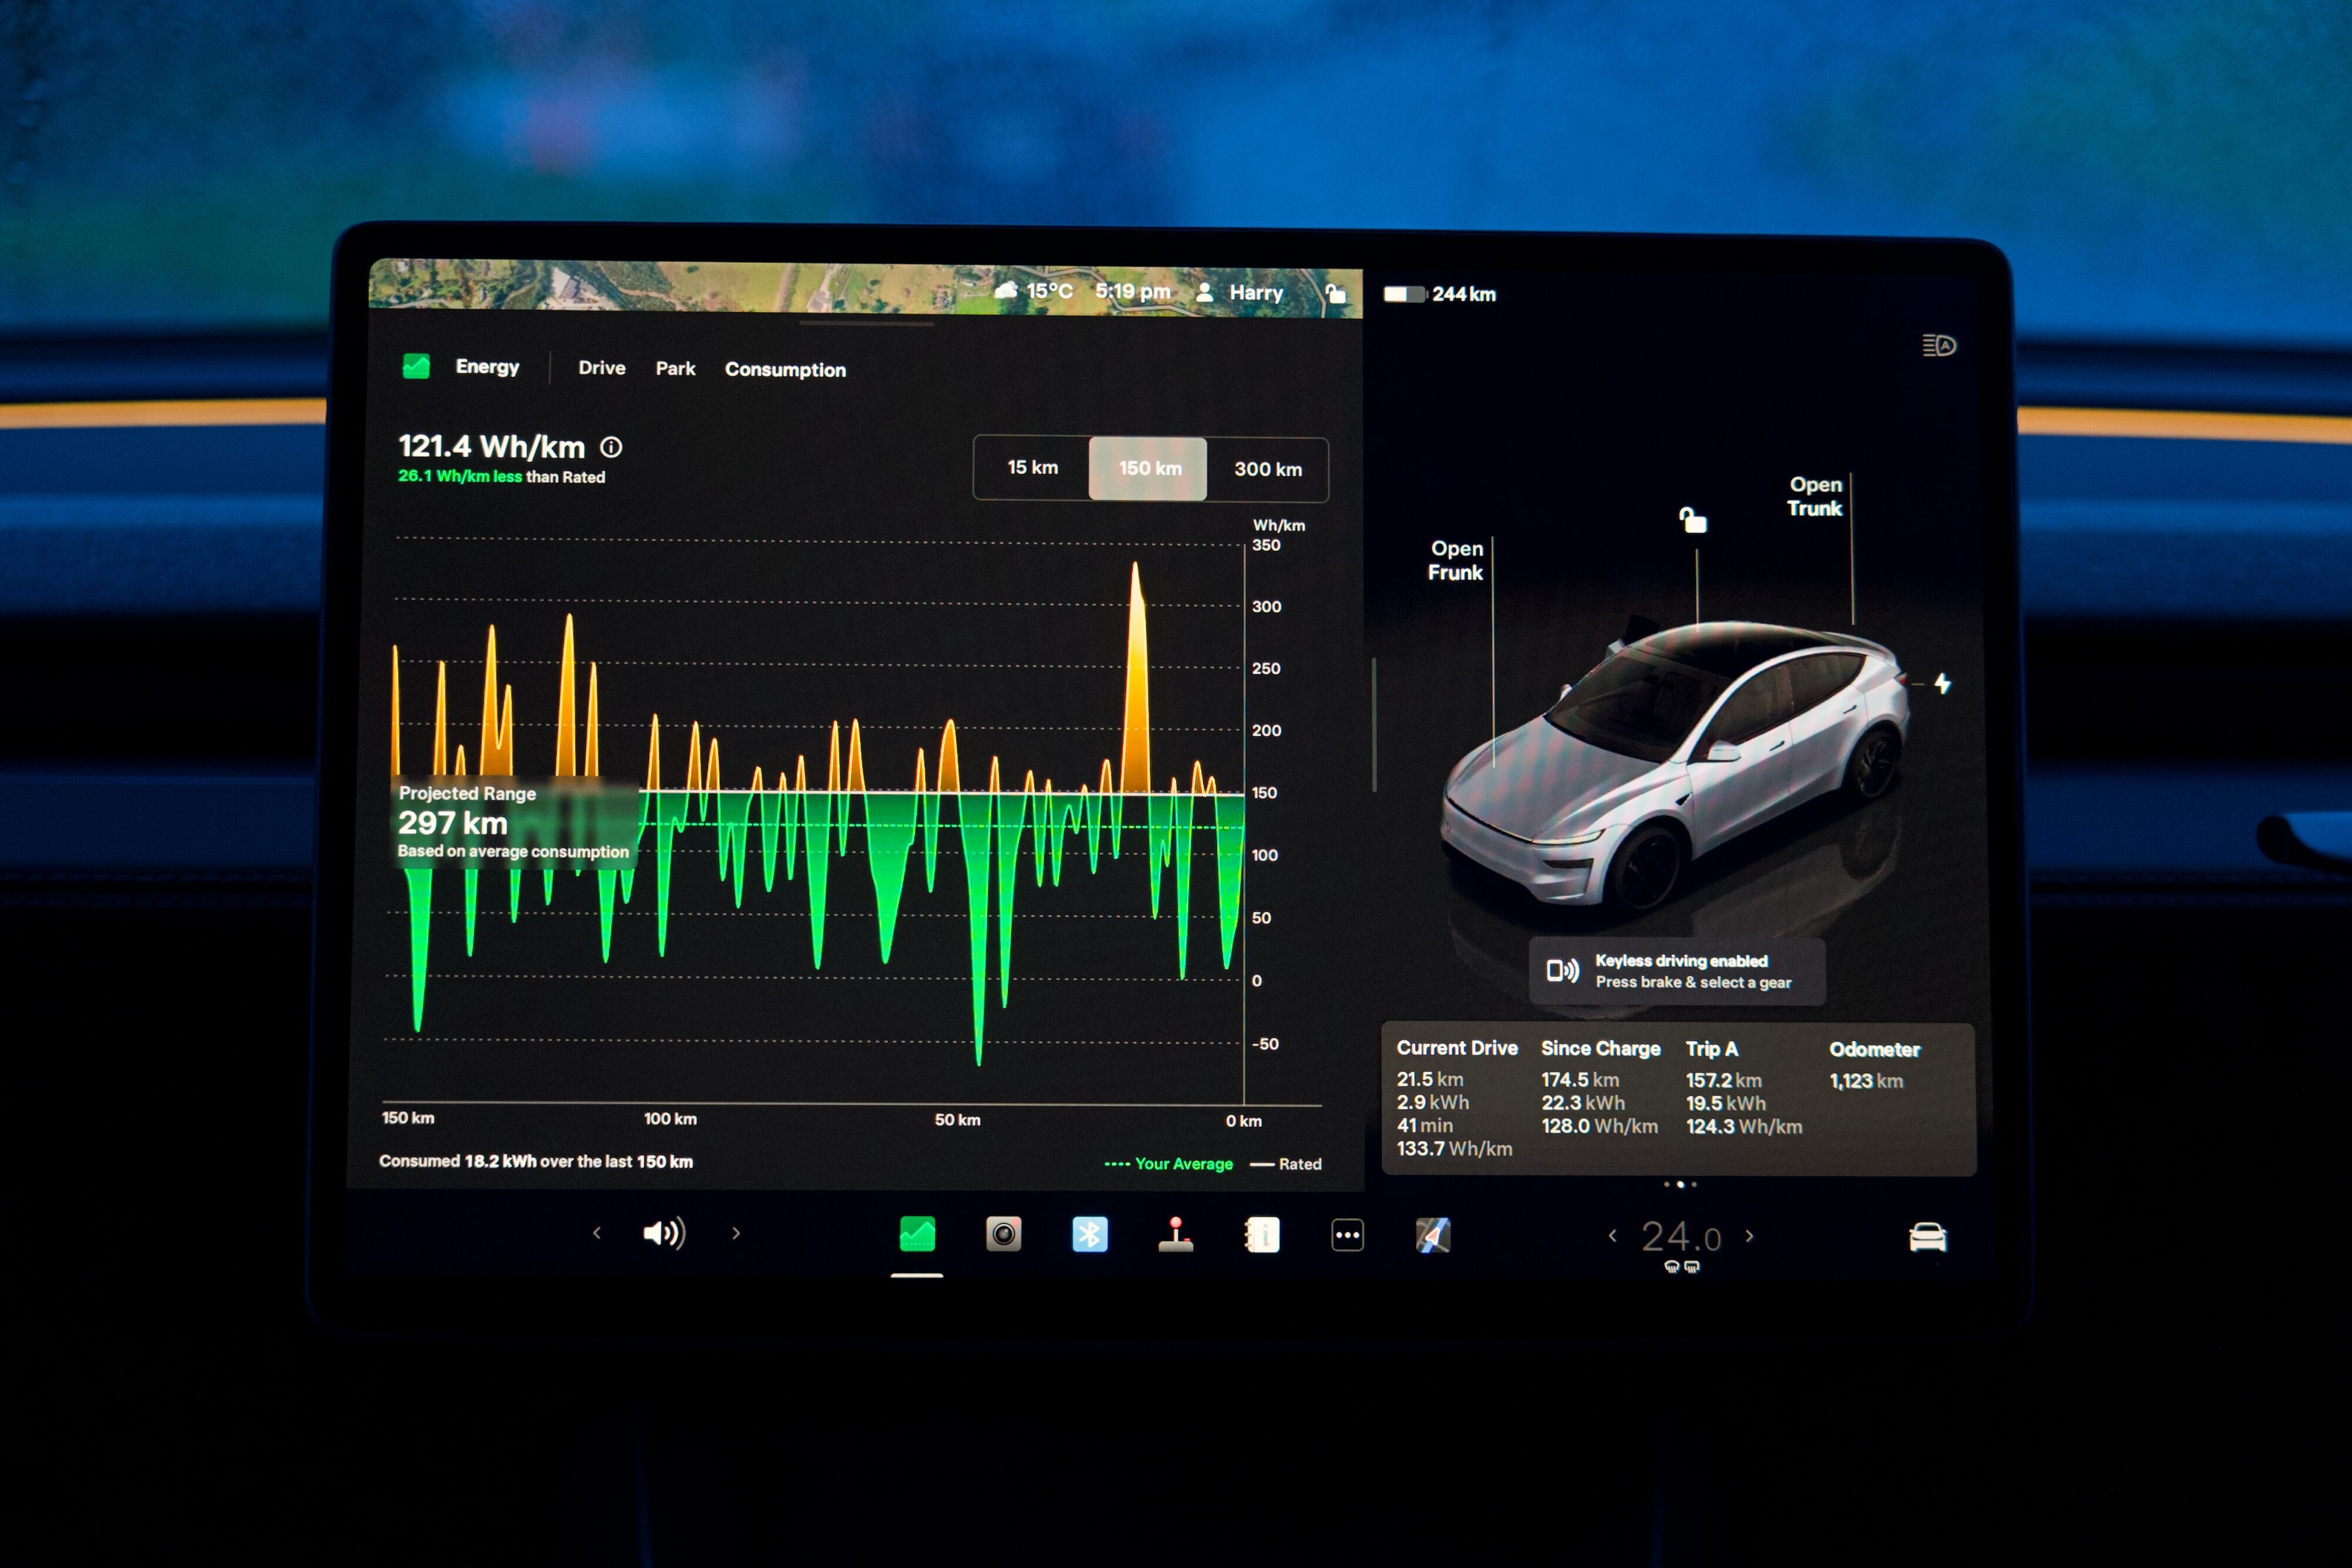
Task: Tap the unlock icon above the car
Action: (1692, 519)
